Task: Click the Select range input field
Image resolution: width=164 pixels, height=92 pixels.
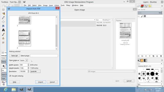Action: click(x=44, y=56)
